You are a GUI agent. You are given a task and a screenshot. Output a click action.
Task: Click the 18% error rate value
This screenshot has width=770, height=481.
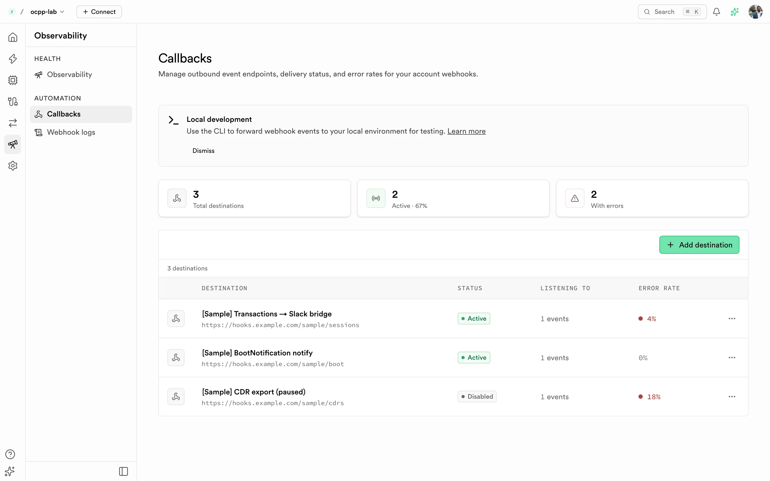tap(653, 397)
